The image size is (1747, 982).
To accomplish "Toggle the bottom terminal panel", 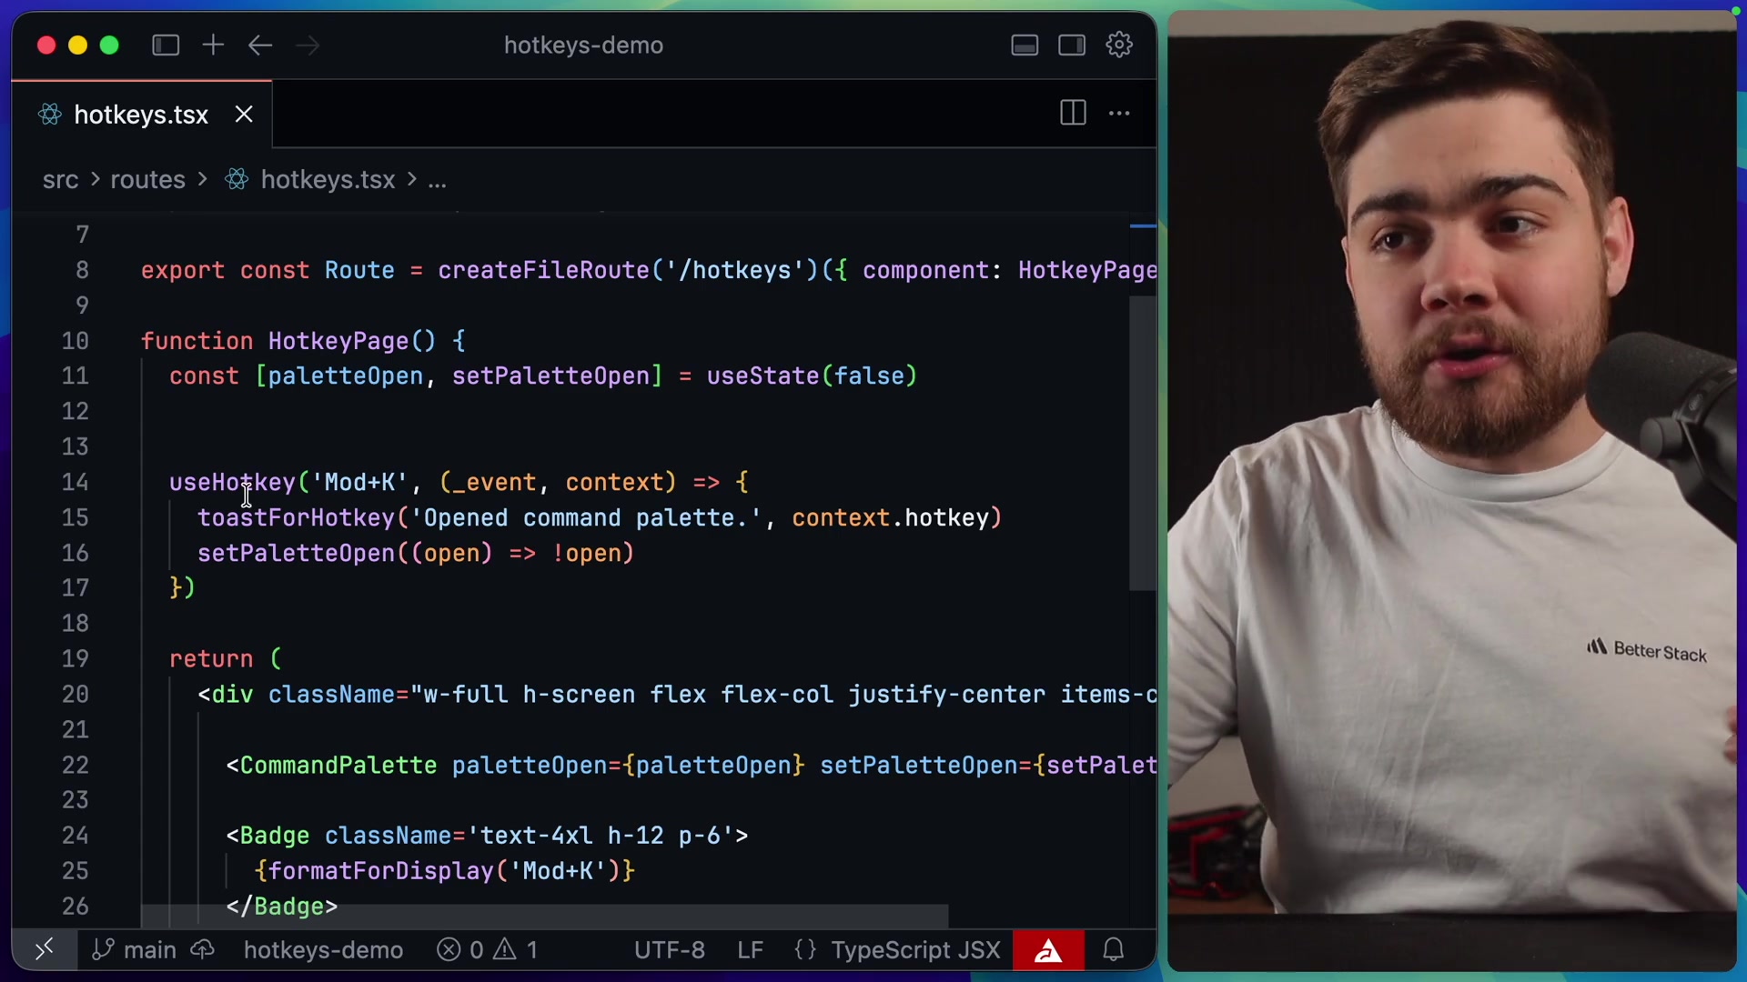I will pyautogui.click(x=1024, y=45).
